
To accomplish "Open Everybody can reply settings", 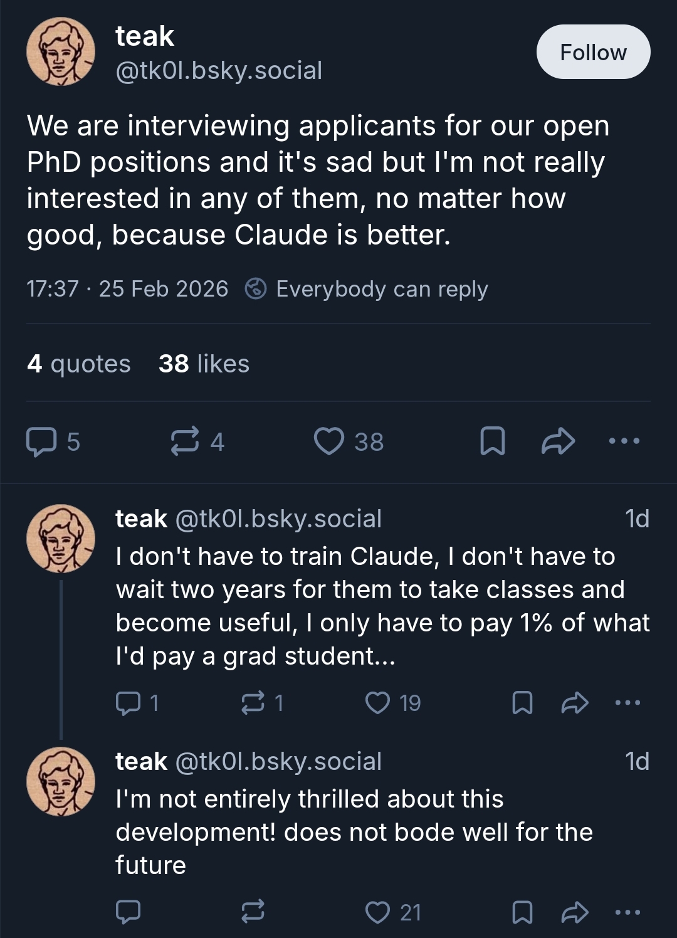I will coord(367,289).
